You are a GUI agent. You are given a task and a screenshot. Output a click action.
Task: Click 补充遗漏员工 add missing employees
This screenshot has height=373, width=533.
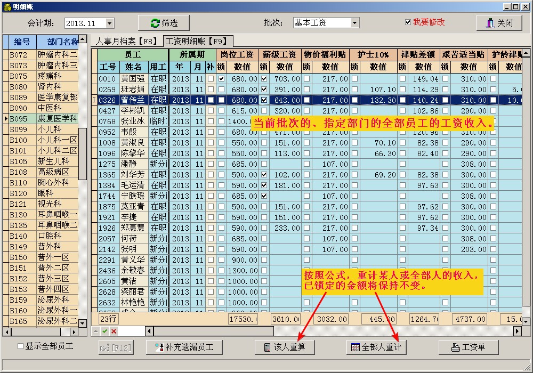pyautogui.click(x=184, y=347)
